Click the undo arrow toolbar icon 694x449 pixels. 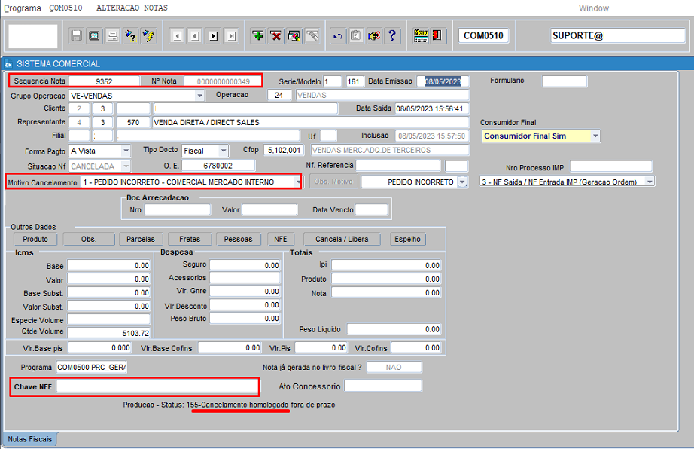(338, 35)
